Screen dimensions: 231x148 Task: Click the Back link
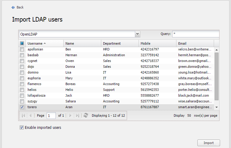[20, 7]
